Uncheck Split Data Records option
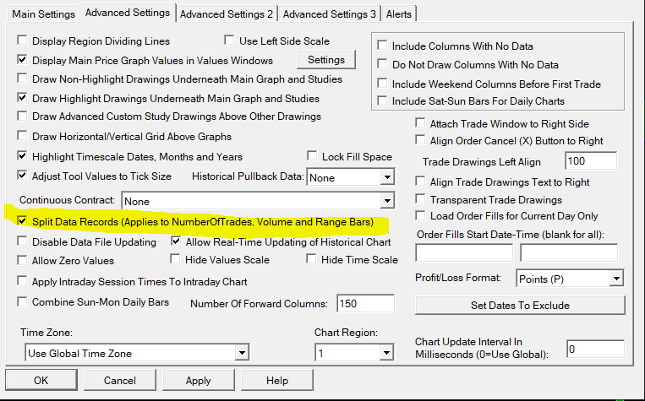645x401 pixels. 23,221
